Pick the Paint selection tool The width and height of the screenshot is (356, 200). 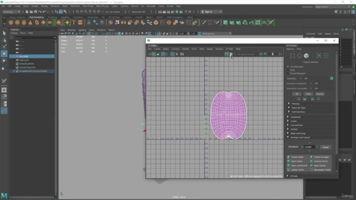coord(4,47)
